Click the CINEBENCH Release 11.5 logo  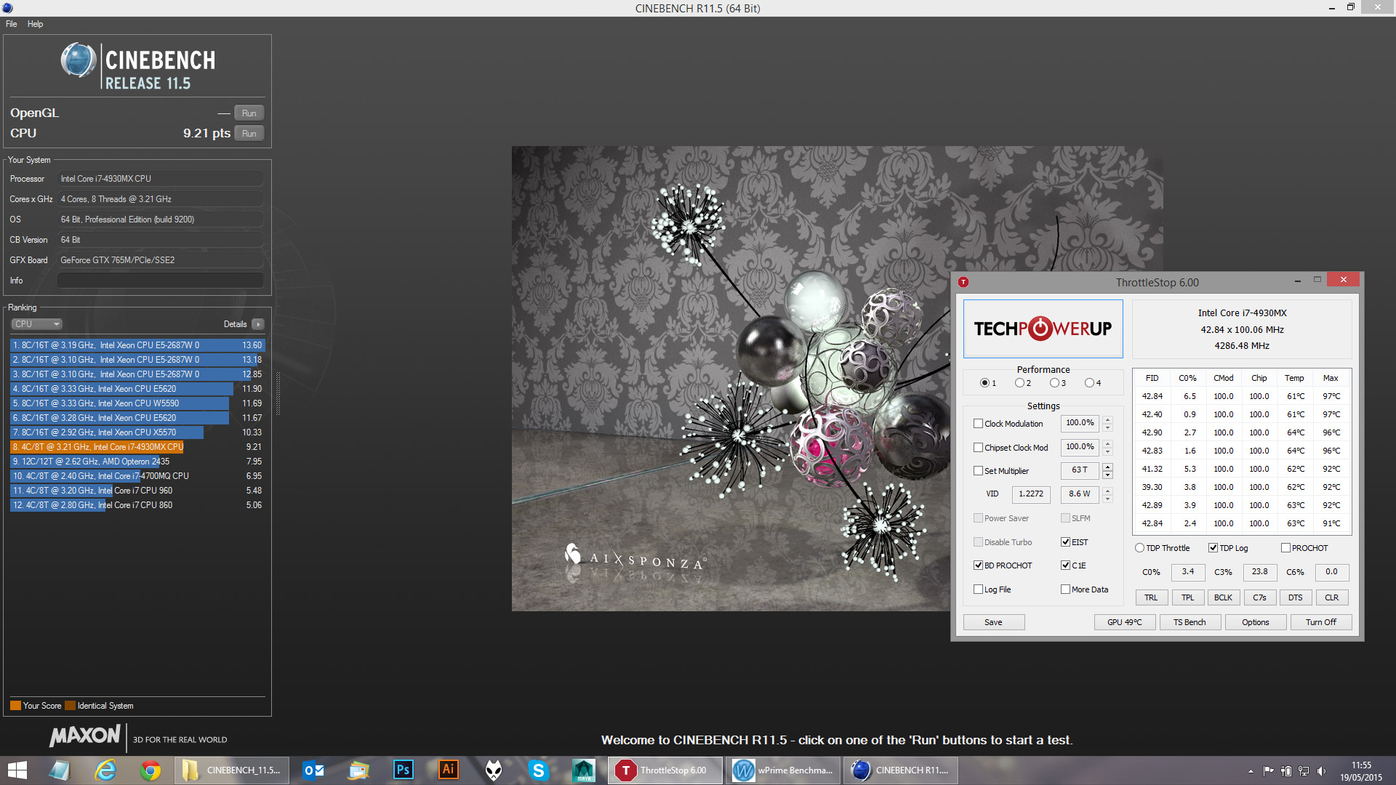(x=138, y=66)
